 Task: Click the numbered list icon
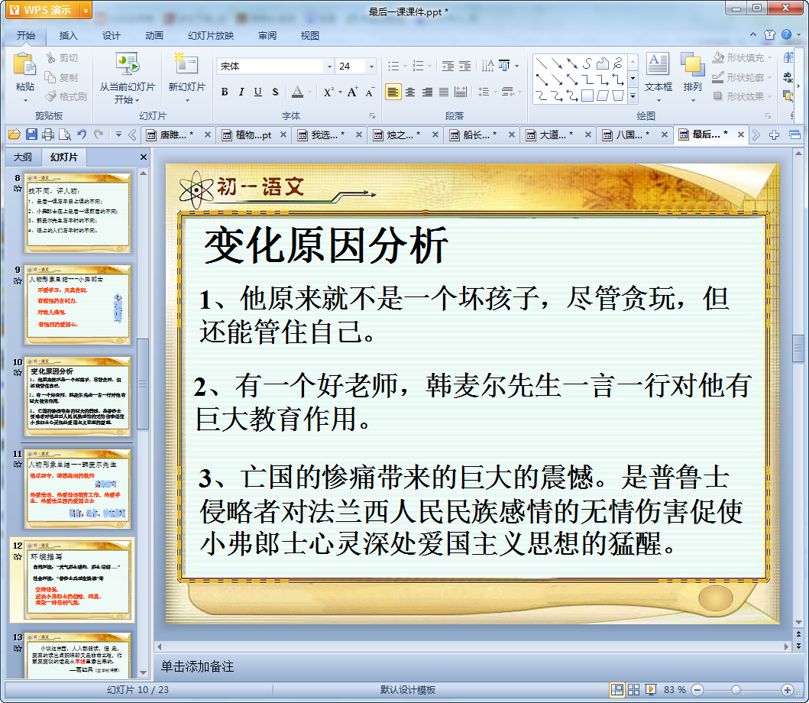pos(419,66)
